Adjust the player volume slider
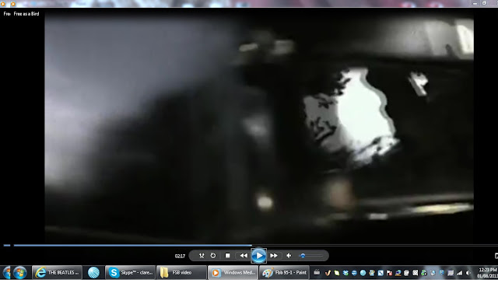Screen dimensions: 498x290 311,256
